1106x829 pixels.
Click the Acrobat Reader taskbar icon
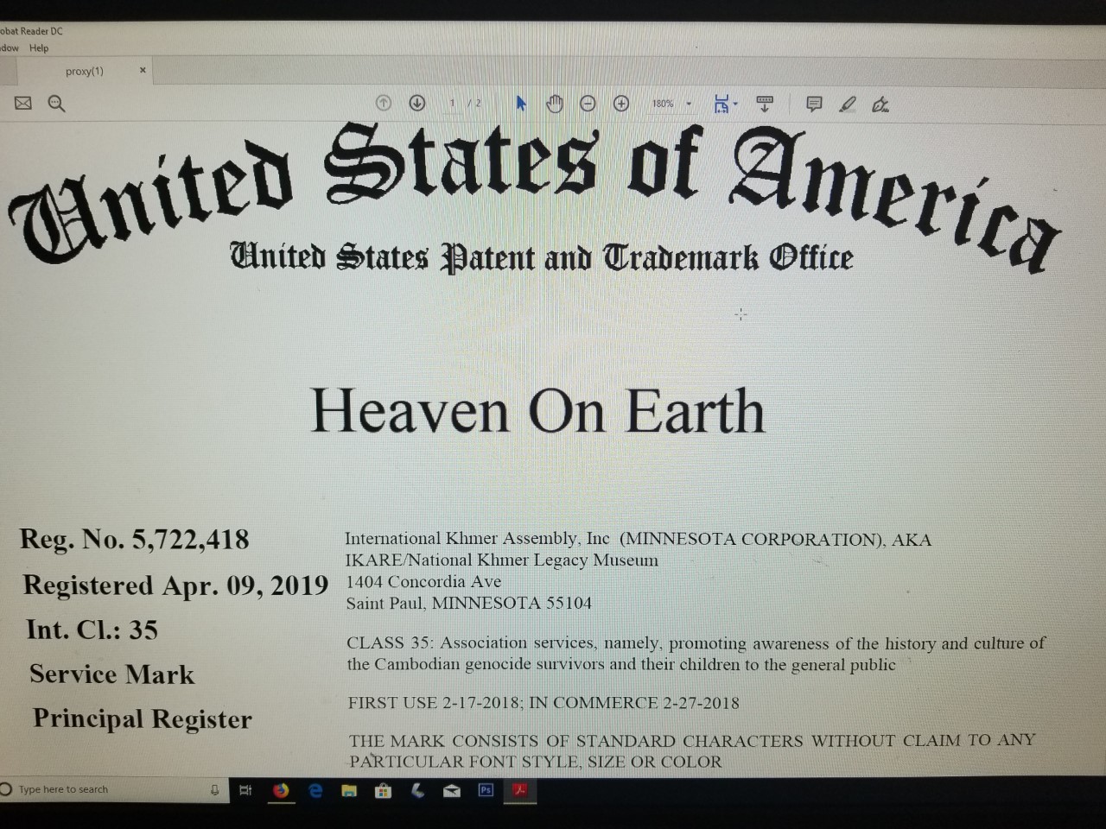coord(520,789)
